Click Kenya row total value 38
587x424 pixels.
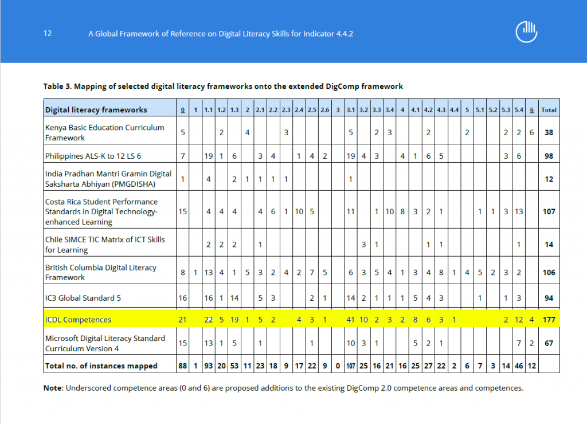[x=549, y=132]
